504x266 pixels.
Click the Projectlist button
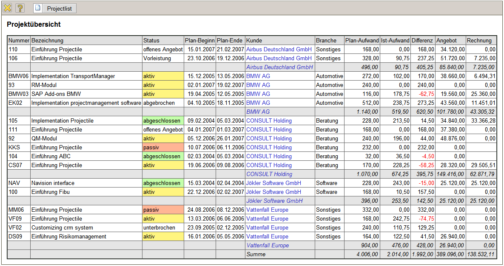[54, 8]
